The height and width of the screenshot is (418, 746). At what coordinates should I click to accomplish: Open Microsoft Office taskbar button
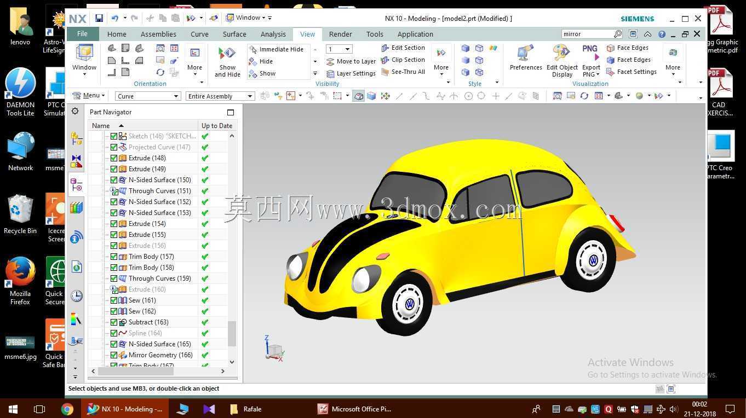pos(355,409)
